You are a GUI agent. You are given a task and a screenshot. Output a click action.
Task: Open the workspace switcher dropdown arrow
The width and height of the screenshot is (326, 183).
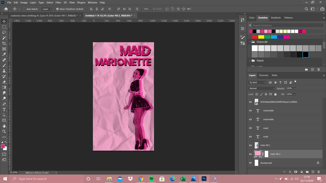tap(317, 9)
